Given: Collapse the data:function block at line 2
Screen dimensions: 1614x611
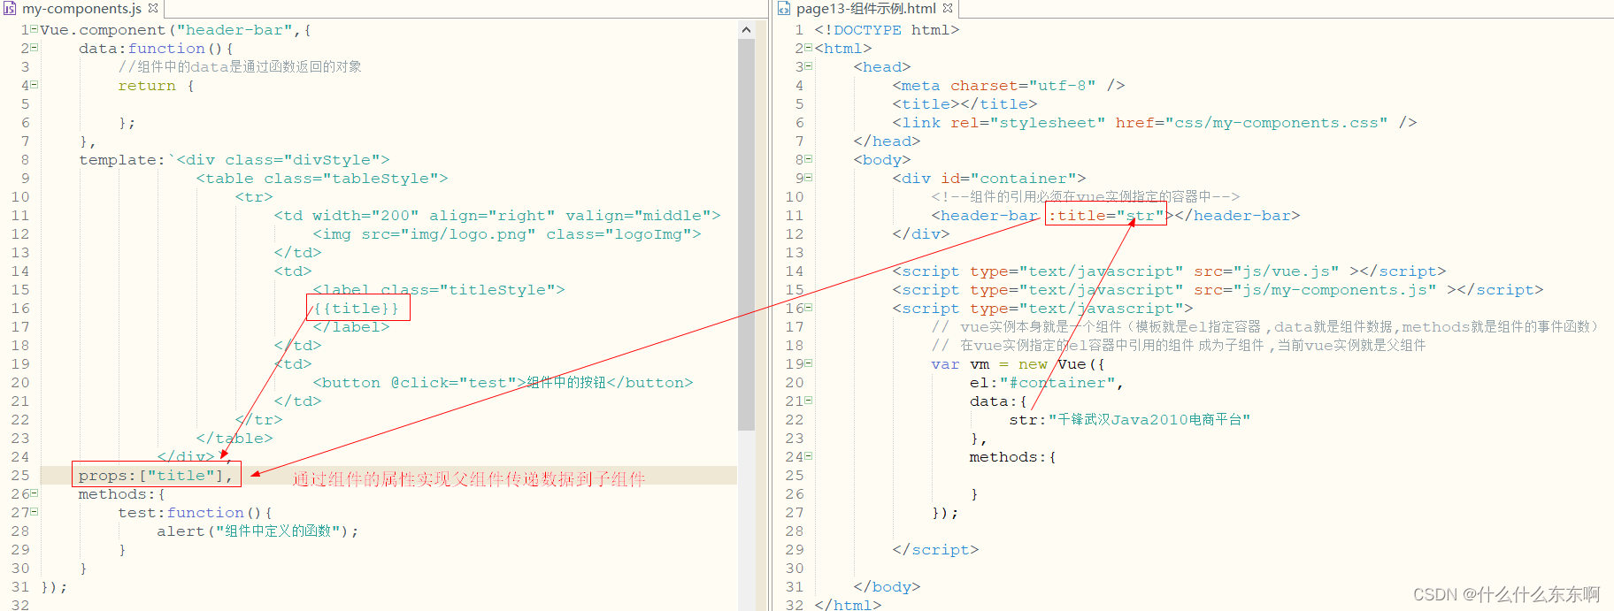Looking at the screenshot, I should pos(35,48).
